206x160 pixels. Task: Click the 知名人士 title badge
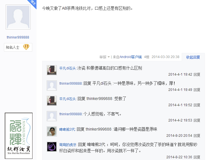coord(18,47)
